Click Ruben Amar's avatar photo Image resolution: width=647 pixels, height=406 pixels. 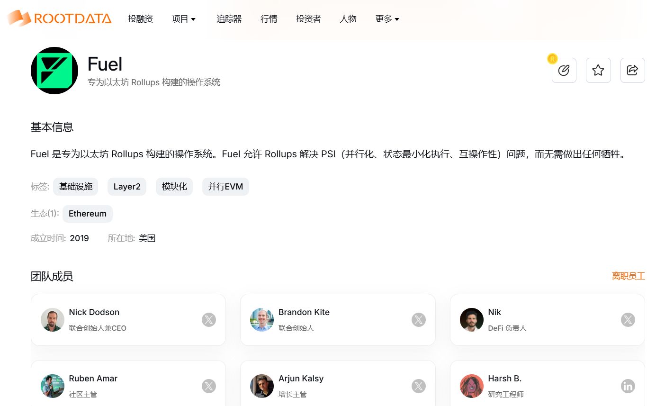tap(53, 386)
